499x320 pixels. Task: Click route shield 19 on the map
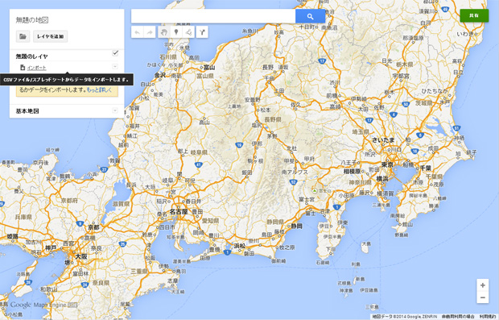[x=239, y=145]
